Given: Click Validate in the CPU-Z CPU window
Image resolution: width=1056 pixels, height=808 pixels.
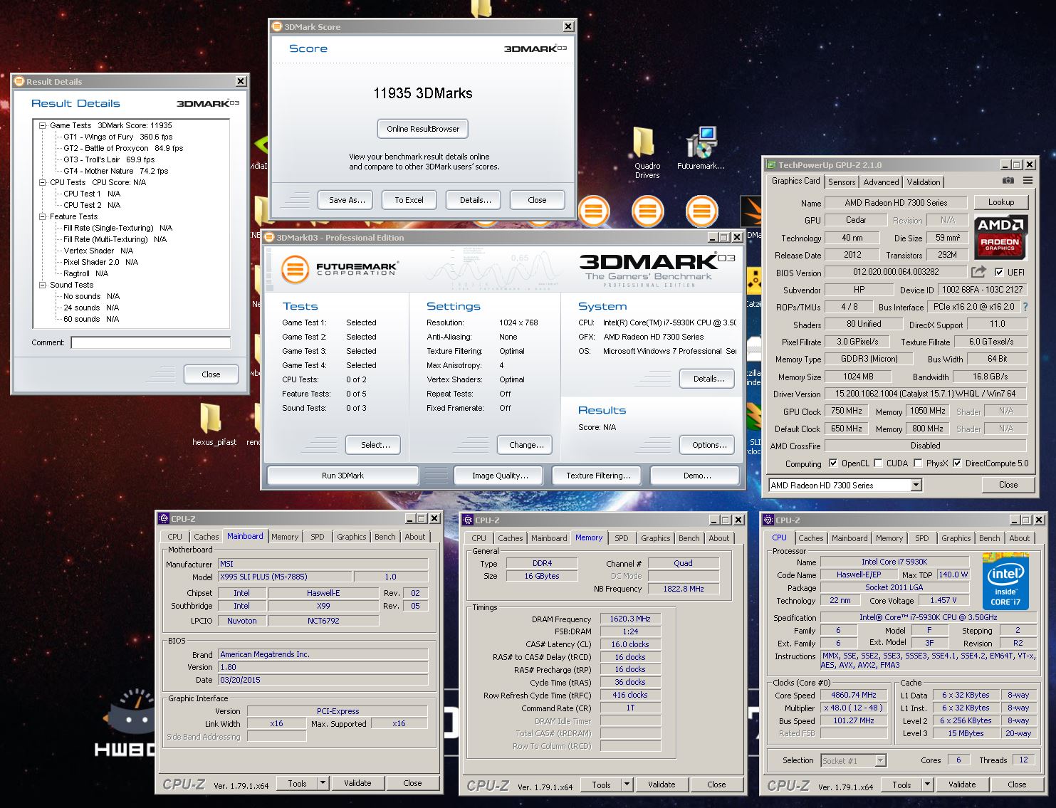Looking at the screenshot, I should [962, 785].
